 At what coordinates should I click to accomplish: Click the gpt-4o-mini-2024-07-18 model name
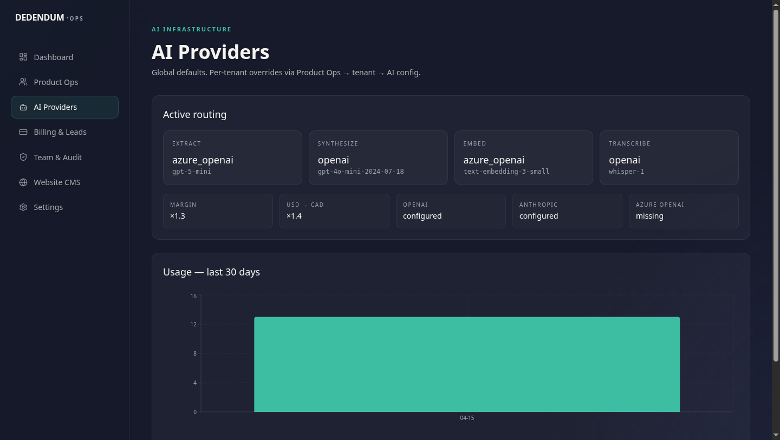pyautogui.click(x=361, y=172)
